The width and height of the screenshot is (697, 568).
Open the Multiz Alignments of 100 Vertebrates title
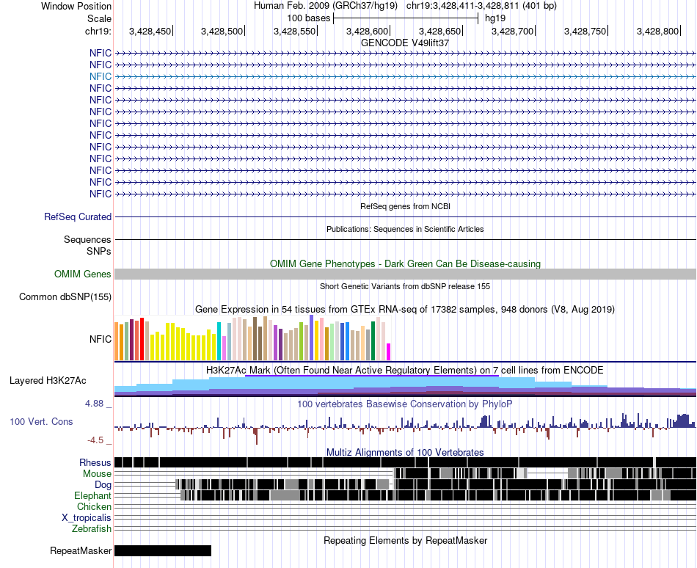tap(405, 452)
